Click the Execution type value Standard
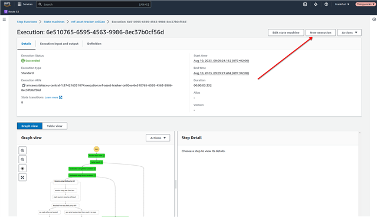377x217 pixels. pos(27,73)
